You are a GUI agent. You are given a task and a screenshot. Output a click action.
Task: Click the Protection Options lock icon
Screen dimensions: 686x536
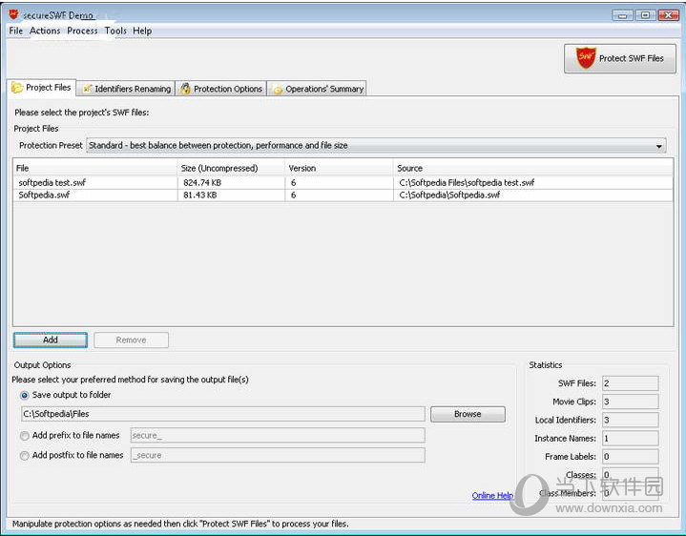[x=185, y=89]
